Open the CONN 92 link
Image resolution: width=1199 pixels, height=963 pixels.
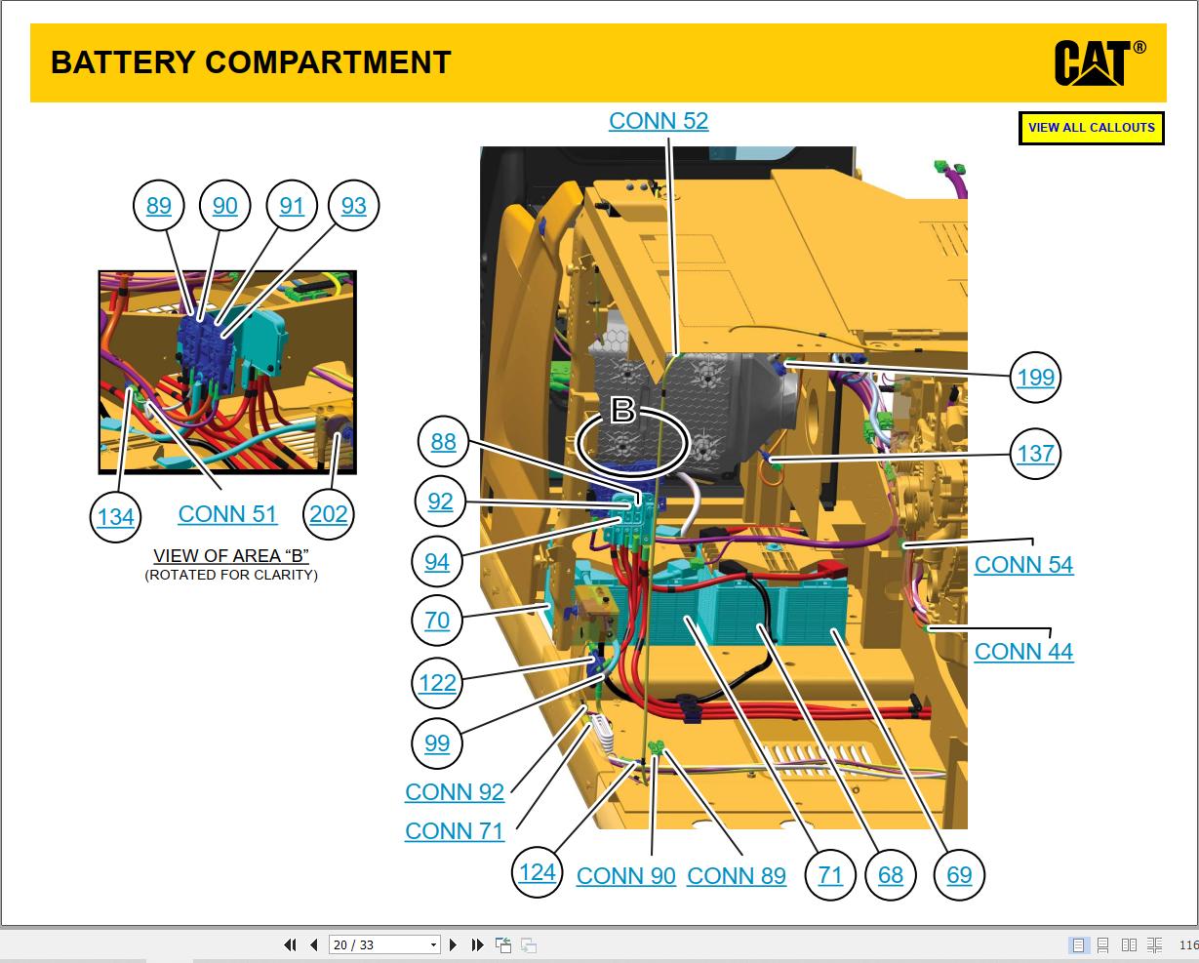click(x=455, y=792)
